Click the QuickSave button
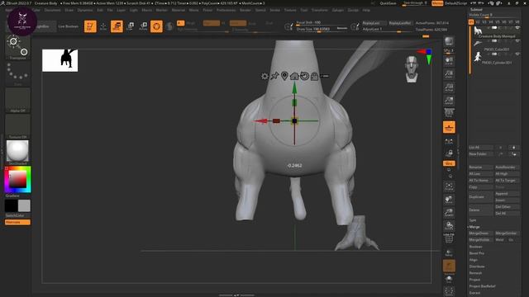Image resolution: width=529 pixels, height=297 pixels. pos(388,3)
